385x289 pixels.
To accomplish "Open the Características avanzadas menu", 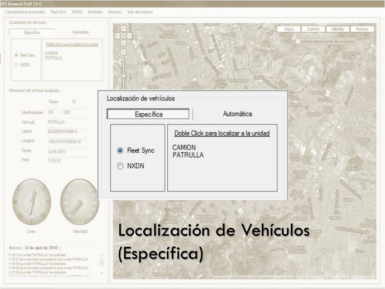I will tap(25, 12).
